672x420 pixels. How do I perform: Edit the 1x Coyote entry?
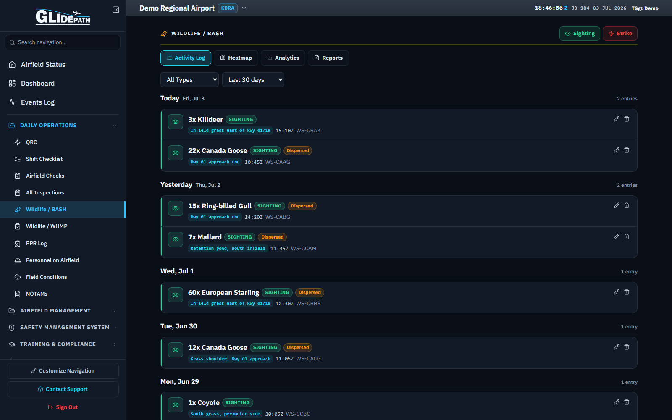point(617,402)
